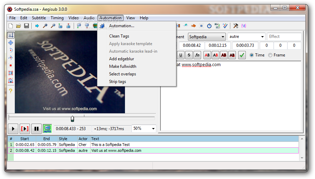
Task: Pick shadow color with fourth AB button
Action: pyautogui.click(x=232, y=55)
